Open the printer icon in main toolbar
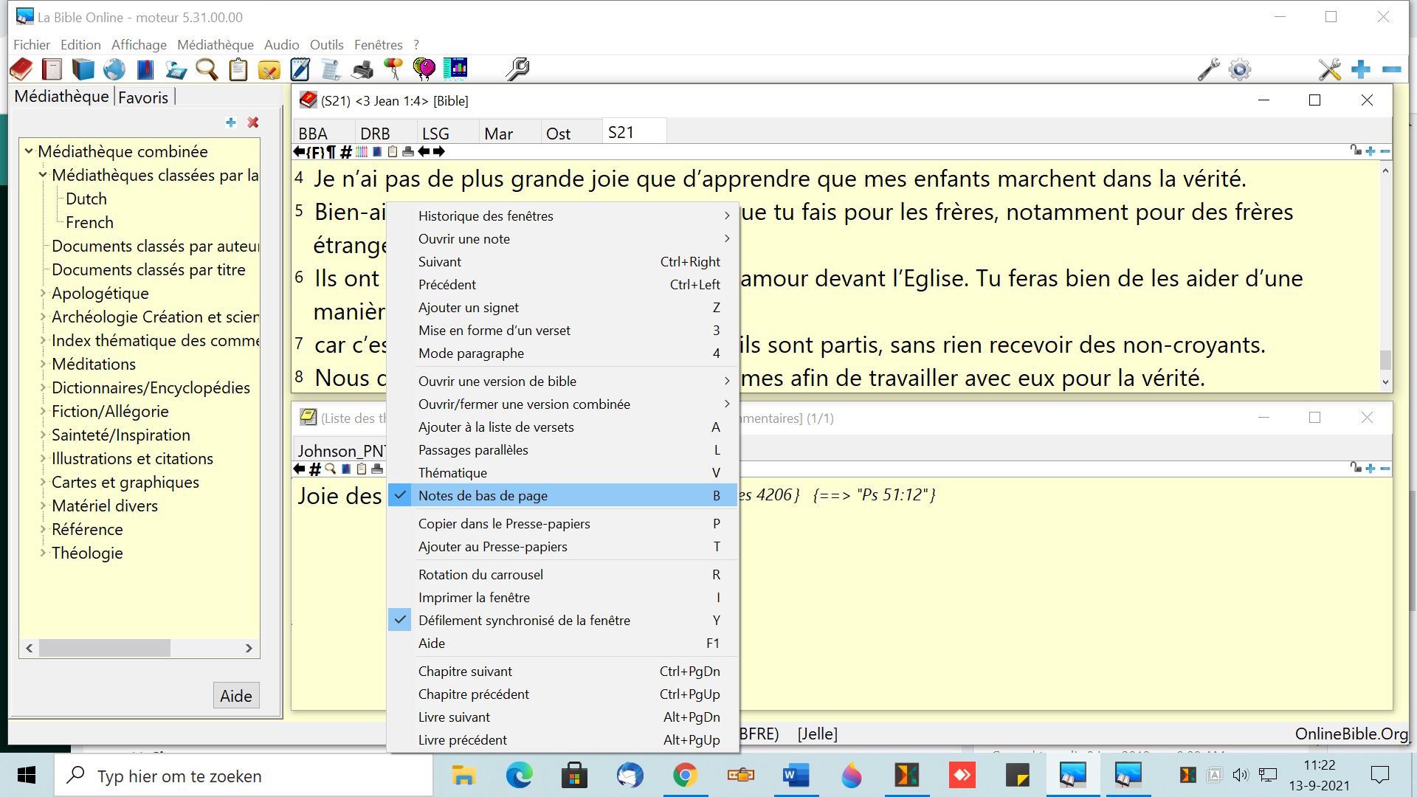Image resolution: width=1417 pixels, height=797 pixels. (x=362, y=69)
